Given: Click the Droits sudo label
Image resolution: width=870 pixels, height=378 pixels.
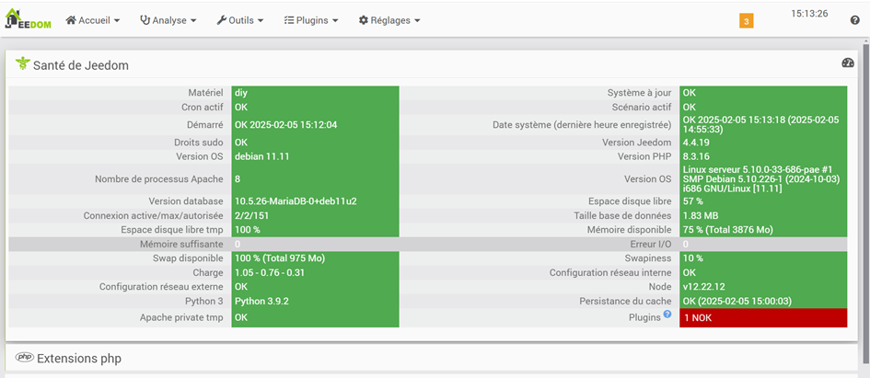Looking at the screenshot, I should [x=198, y=143].
